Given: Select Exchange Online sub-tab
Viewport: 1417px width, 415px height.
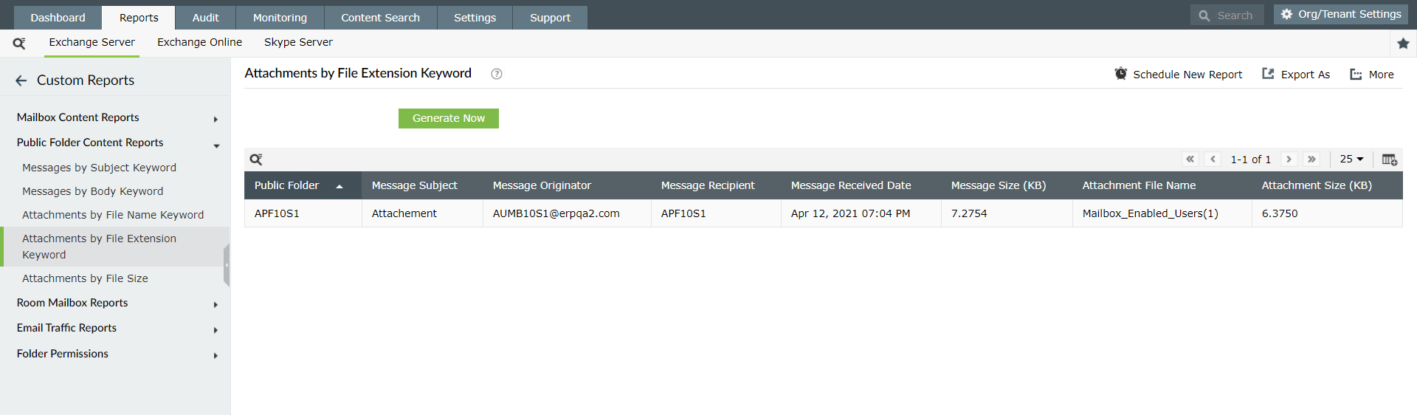Looking at the screenshot, I should [199, 42].
